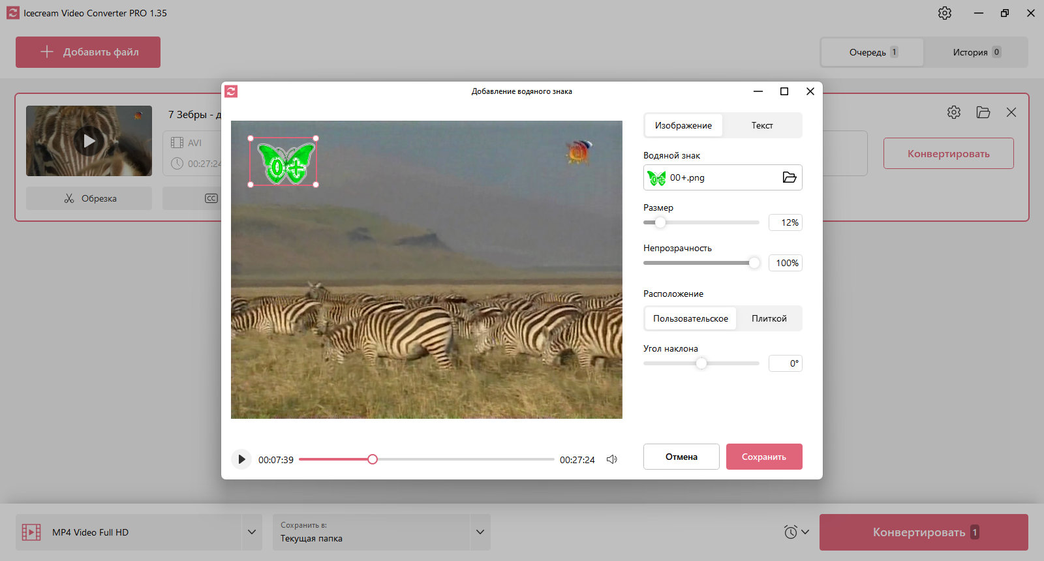Click the AVI format label

point(195,142)
